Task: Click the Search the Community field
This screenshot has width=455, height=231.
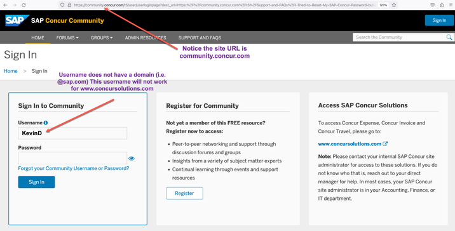Action: 399,37
